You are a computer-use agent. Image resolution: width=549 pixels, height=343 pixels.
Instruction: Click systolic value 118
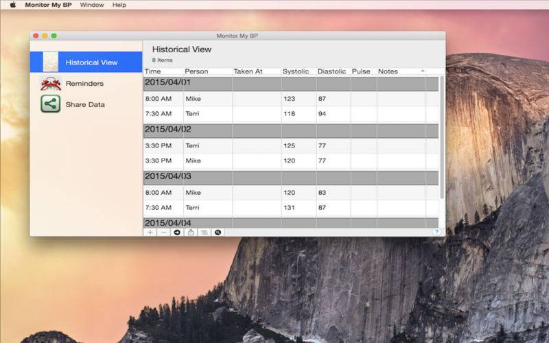point(289,114)
